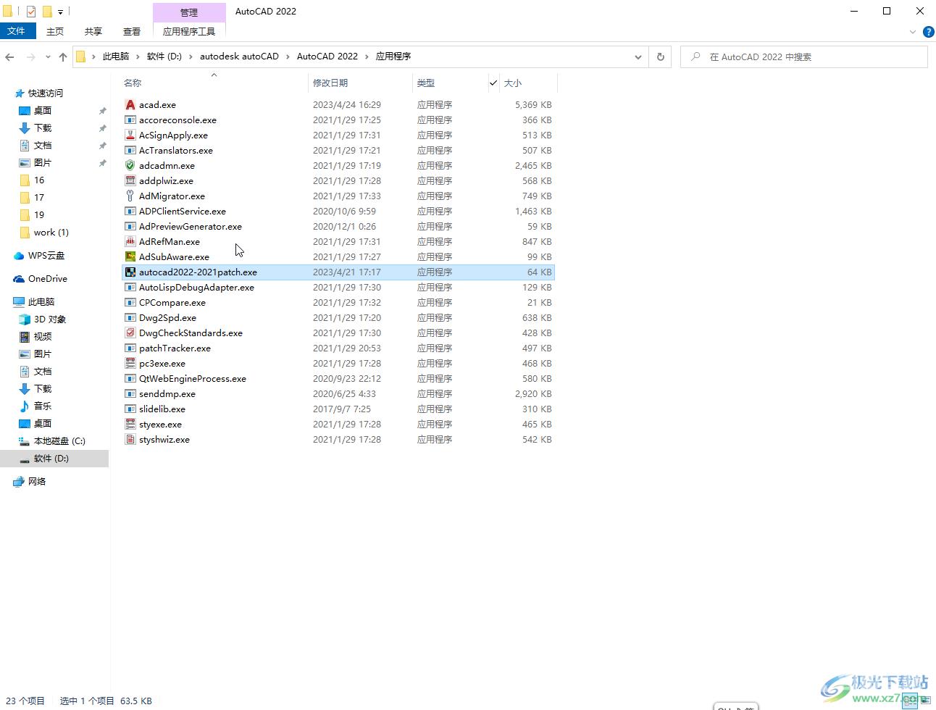Open help with the question mark icon

point(927,32)
